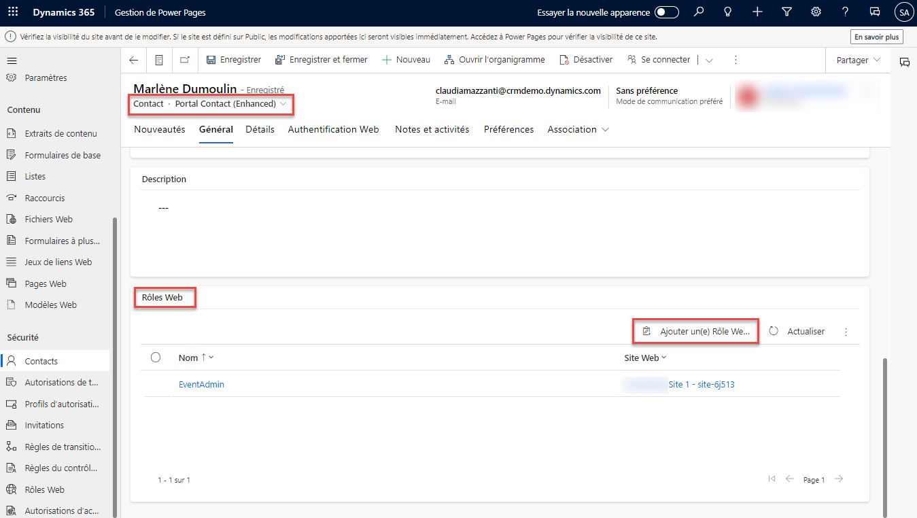Open Rôles Web subgrid more options ellipsis

846,332
